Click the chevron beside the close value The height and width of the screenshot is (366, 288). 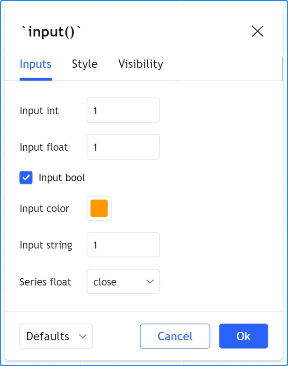click(x=150, y=282)
